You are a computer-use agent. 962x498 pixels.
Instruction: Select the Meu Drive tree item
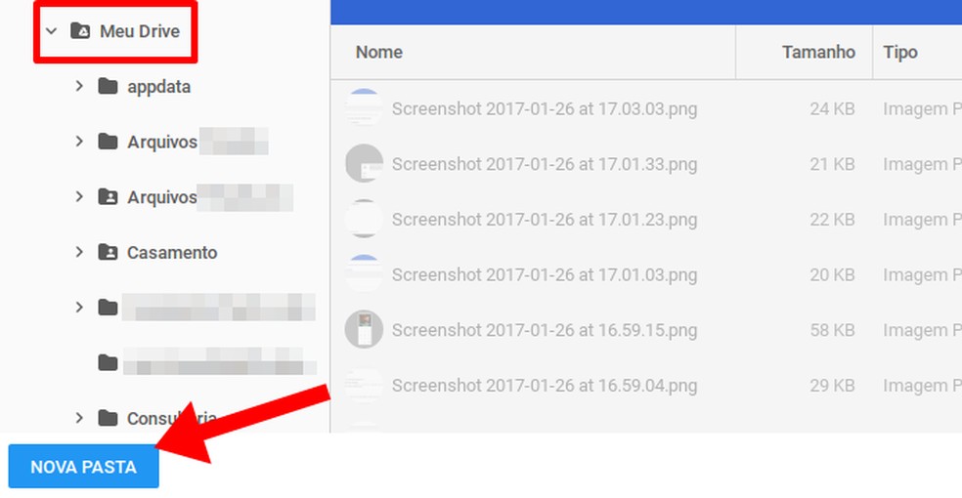(x=139, y=31)
